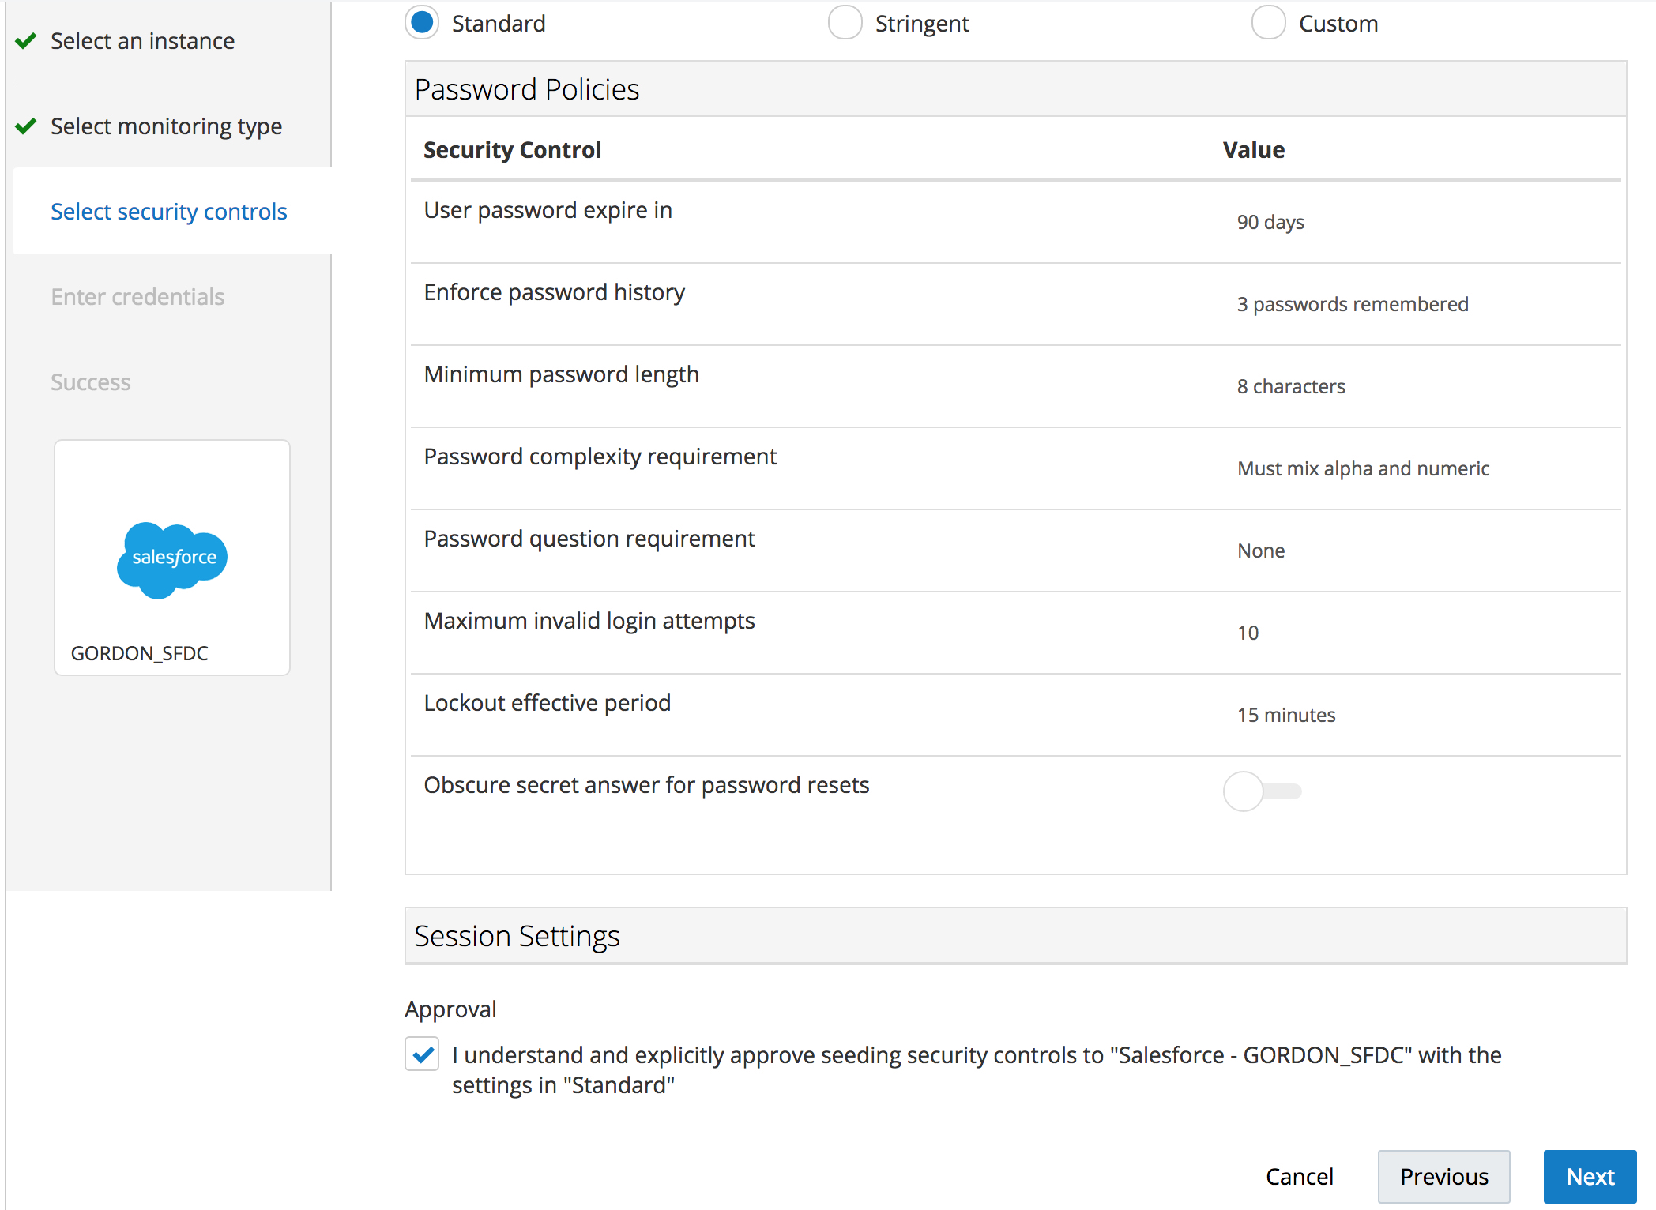The width and height of the screenshot is (1656, 1210).
Task: Open Enter credentials step
Action: tap(137, 296)
